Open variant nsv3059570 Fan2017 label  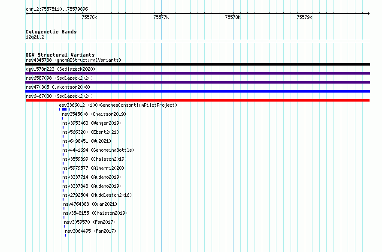(x=90, y=222)
